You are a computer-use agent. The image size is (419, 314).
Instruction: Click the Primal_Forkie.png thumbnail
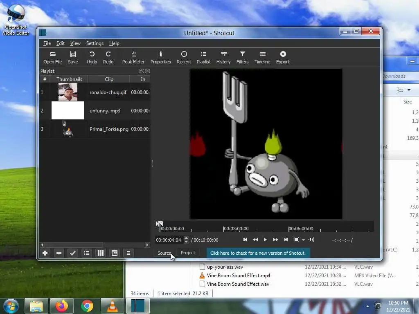click(68, 129)
